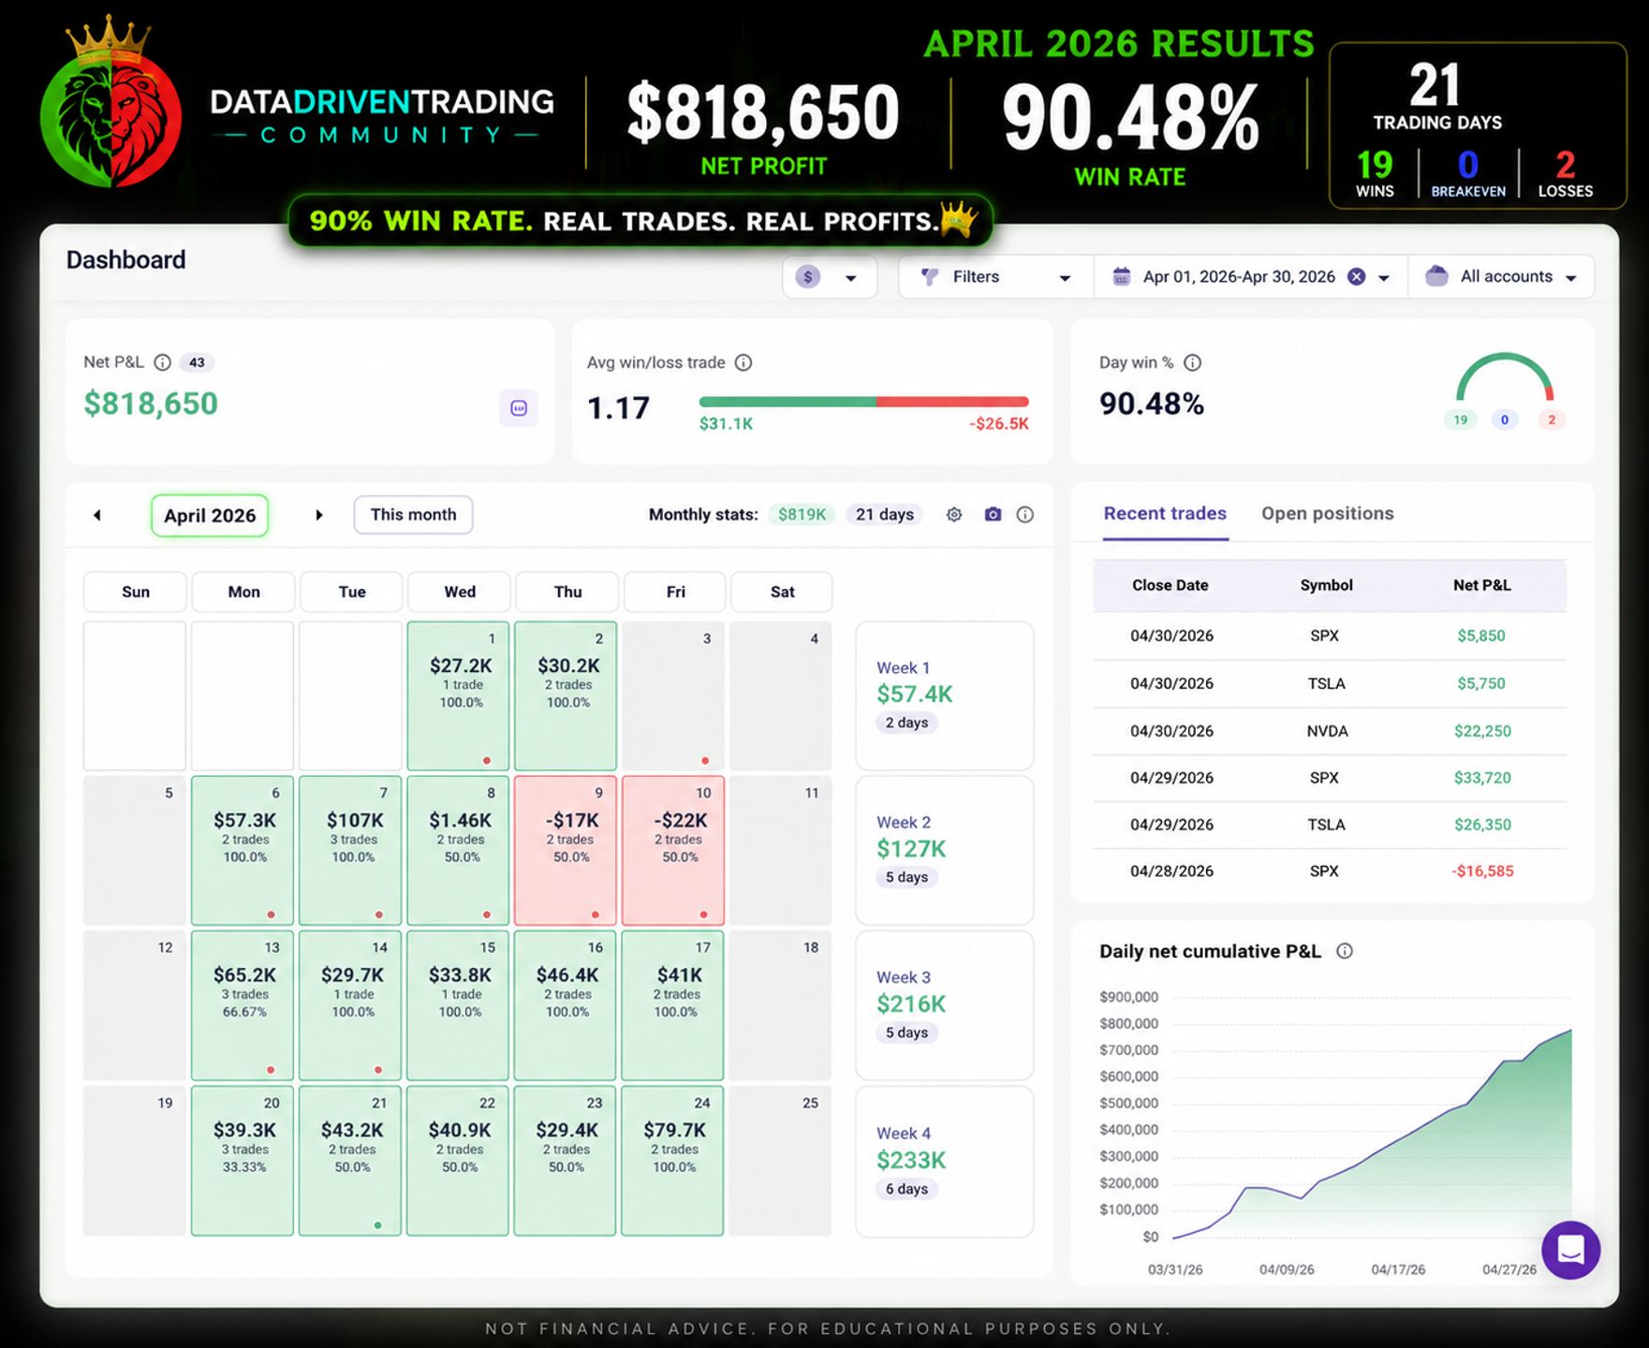Click the Net P&L info icon
The image size is (1649, 1348).
162,362
